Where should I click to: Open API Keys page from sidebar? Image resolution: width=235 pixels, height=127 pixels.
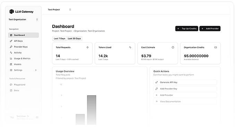tap(23, 41)
